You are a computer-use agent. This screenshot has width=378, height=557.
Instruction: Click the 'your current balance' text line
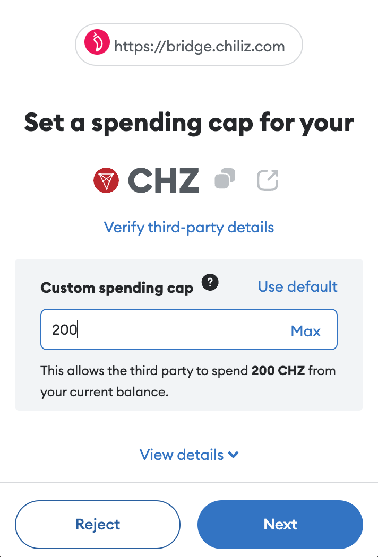pyautogui.click(x=104, y=393)
